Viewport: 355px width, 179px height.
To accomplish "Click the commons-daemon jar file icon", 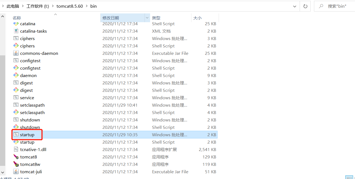I will point(16,53).
